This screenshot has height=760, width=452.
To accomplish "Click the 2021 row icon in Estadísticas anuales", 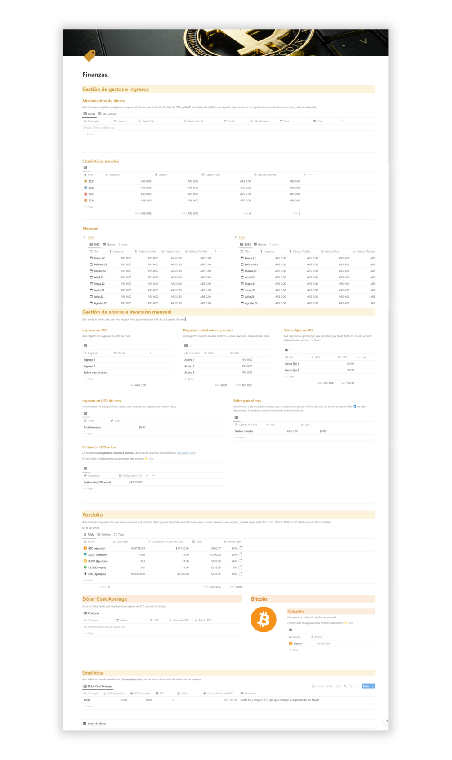I will (x=86, y=181).
